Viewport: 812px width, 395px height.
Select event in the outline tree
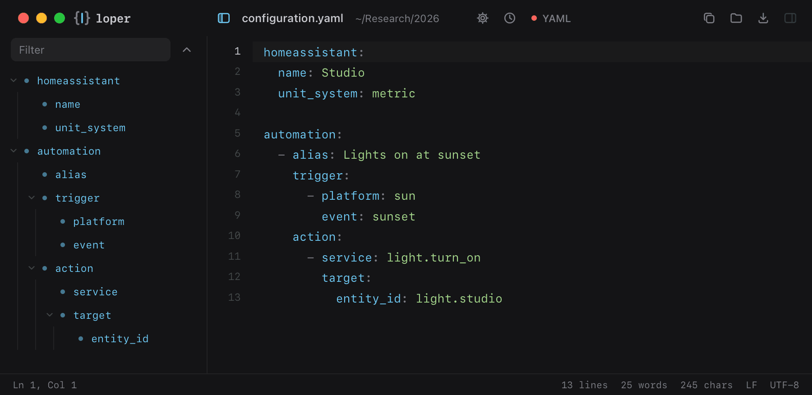click(x=89, y=245)
